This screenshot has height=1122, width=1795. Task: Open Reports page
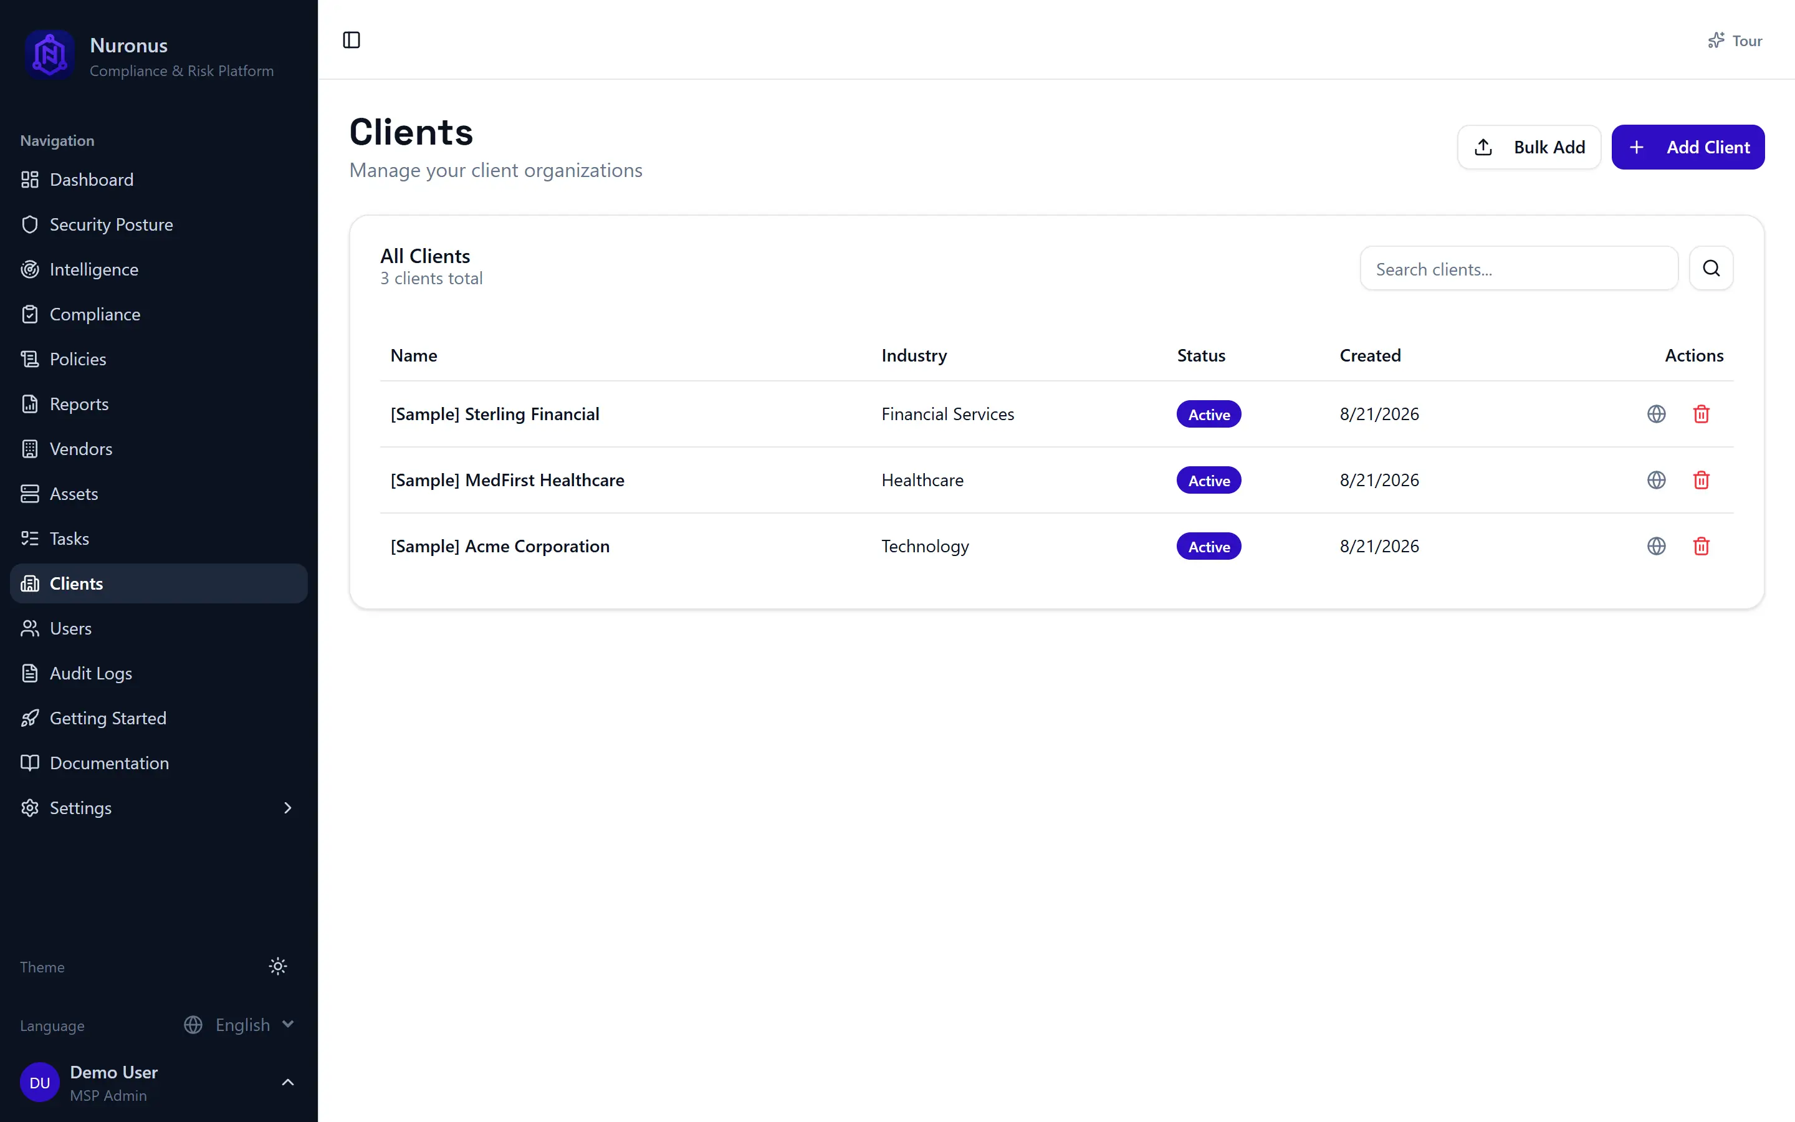(159, 404)
